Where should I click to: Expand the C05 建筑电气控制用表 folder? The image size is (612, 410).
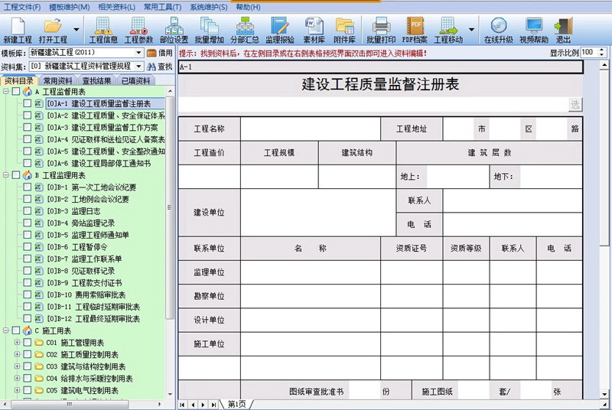(17, 390)
